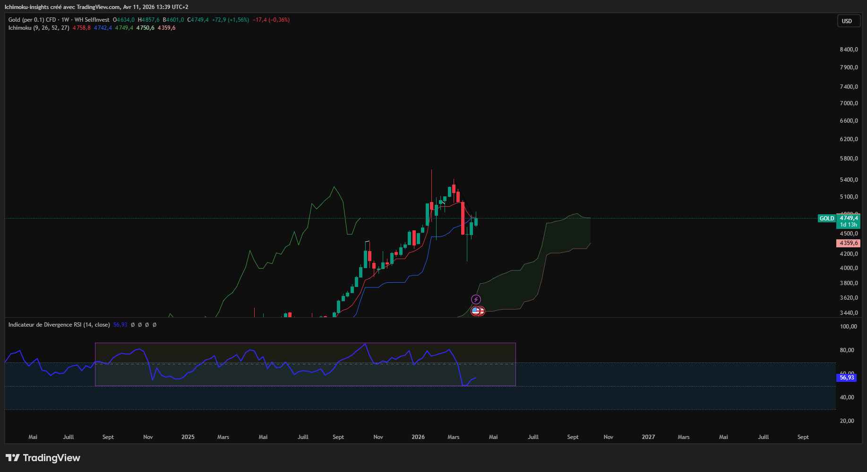Open the USD currency selector

coord(847,21)
